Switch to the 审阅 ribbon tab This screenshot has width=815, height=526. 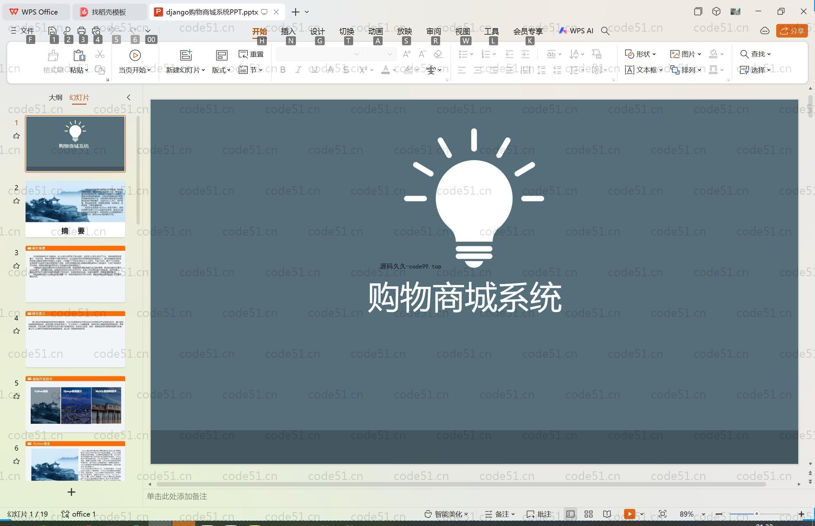(x=433, y=31)
